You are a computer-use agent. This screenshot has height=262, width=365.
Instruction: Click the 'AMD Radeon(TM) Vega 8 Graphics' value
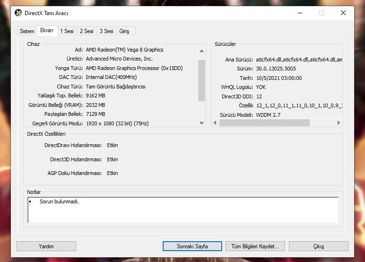(x=124, y=50)
